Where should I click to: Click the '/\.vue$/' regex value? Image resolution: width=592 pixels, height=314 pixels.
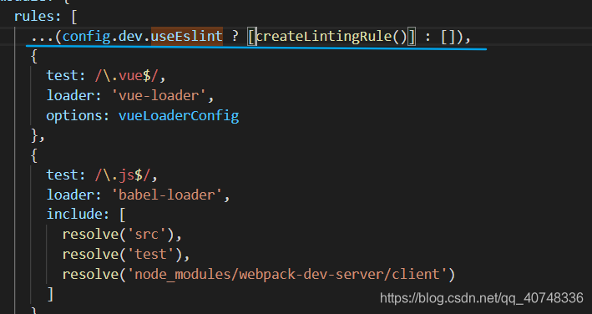click(x=126, y=76)
